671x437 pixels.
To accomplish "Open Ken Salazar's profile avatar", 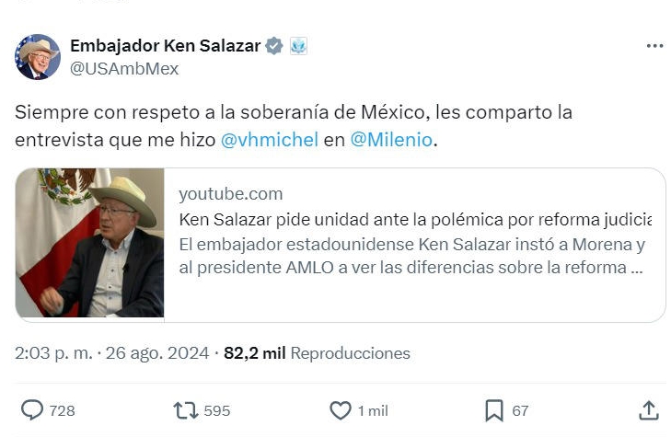I will (38, 57).
